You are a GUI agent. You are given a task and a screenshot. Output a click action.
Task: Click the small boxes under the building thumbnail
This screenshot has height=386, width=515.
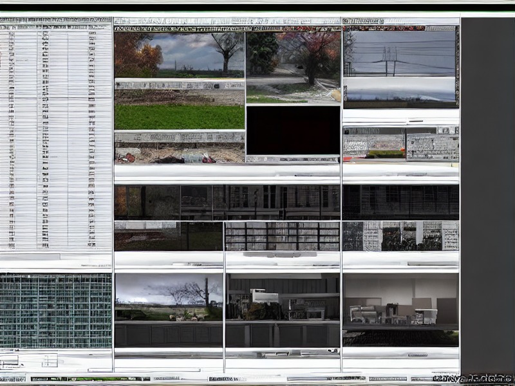(x=30, y=360)
